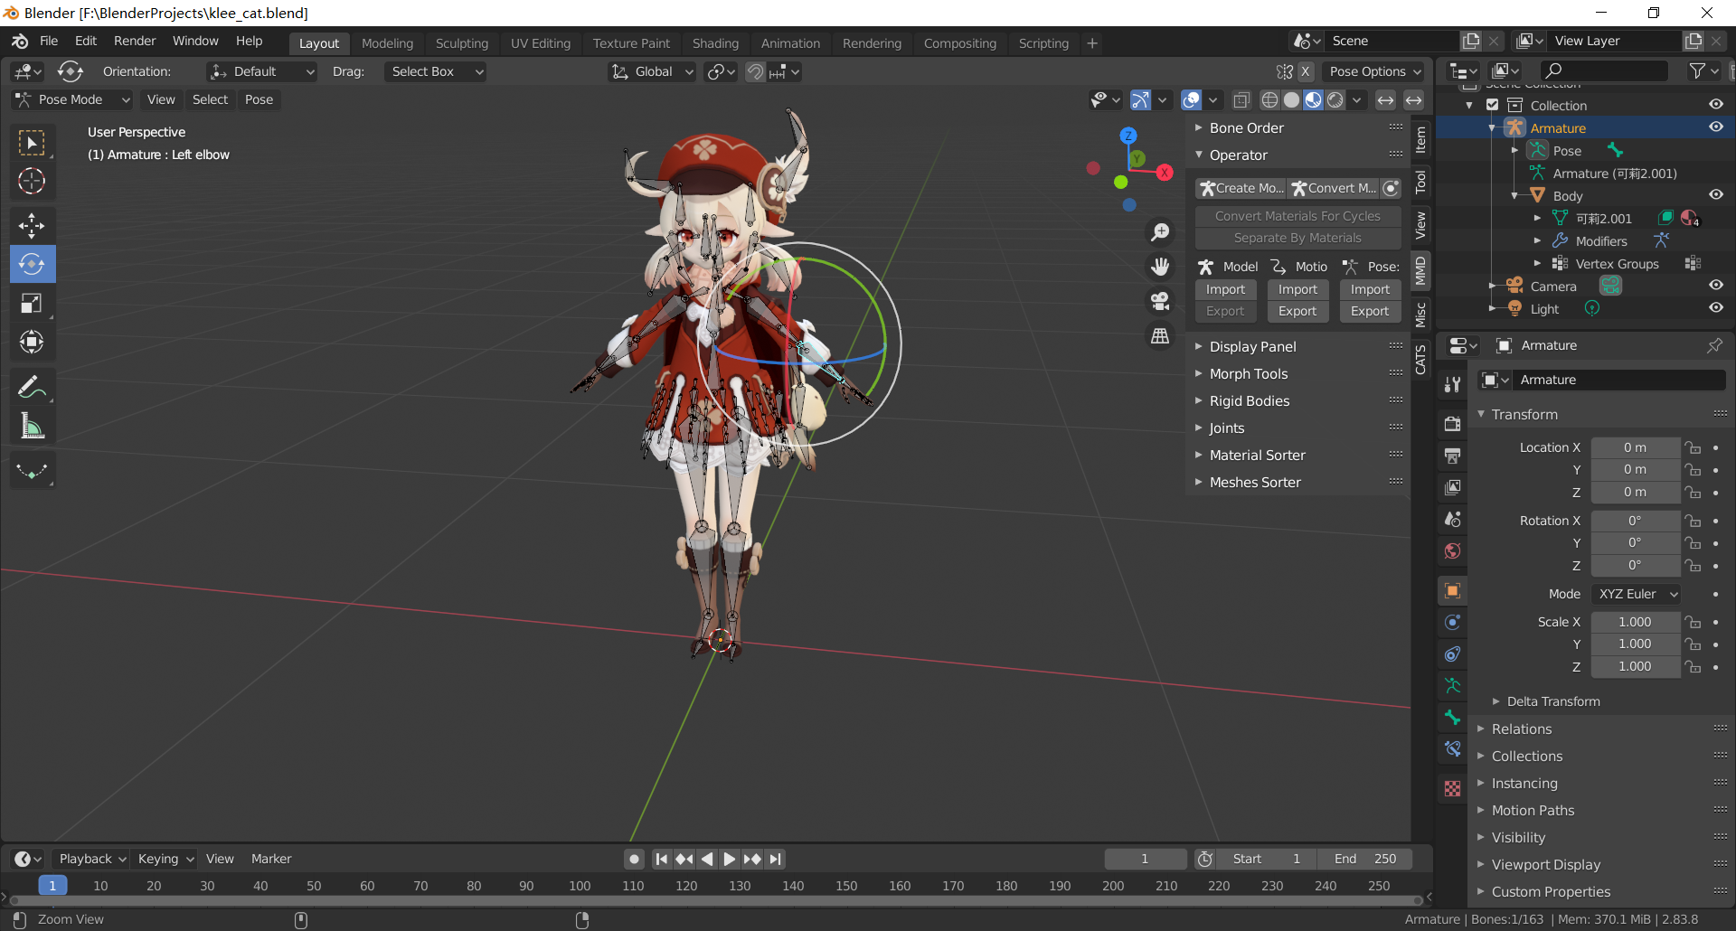Open the Pose menu in viewport header
The height and width of the screenshot is (931, 1736).
pyautogui.click(x=259, y=99)
